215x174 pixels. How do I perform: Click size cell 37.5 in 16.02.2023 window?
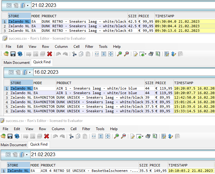(150, 107)
